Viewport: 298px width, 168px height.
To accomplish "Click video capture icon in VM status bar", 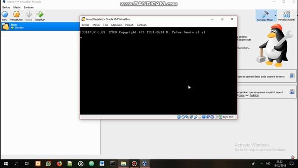I will 208,117.
